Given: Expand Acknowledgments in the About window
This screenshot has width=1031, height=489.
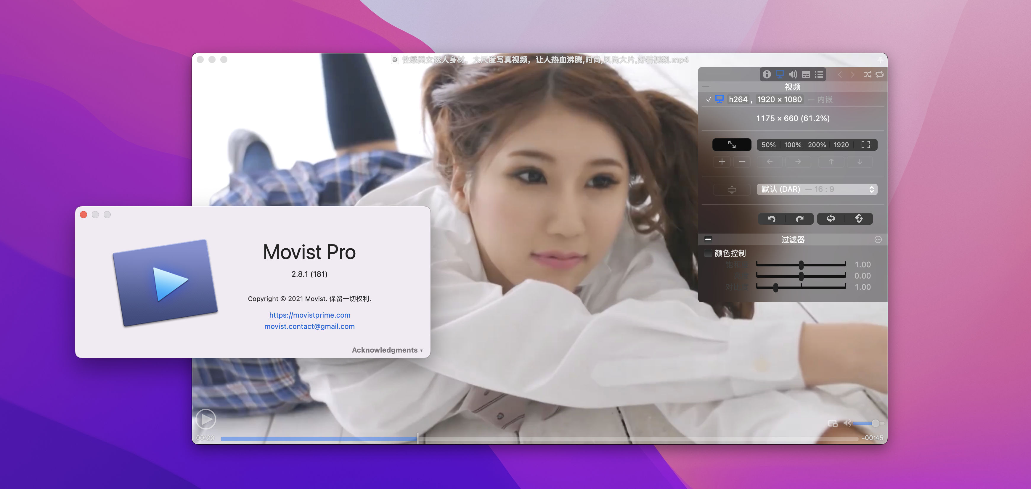Looking at the screenshot, I should [x=387, y=350].
